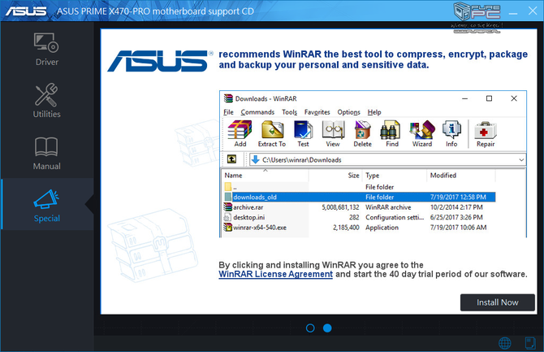Click the WinRAR Delete icon
This screenshot has width=544, height=352.
(363, 134)
